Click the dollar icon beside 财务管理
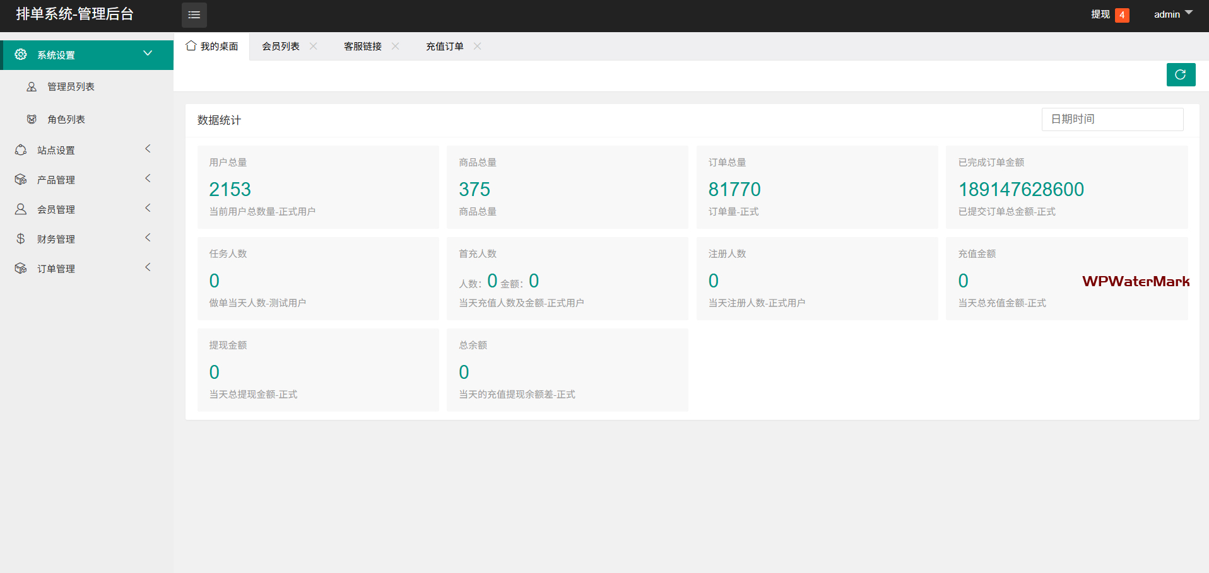Screen dimensions: 1209x573 pyautogui.click(x=21, y=239)
